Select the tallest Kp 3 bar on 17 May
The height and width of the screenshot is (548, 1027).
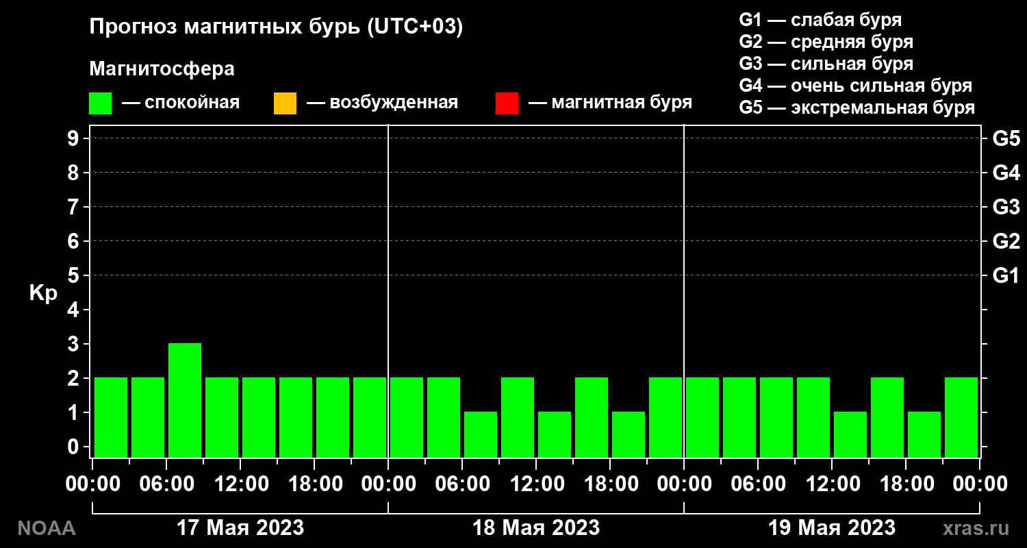click(x=185, y=400)
